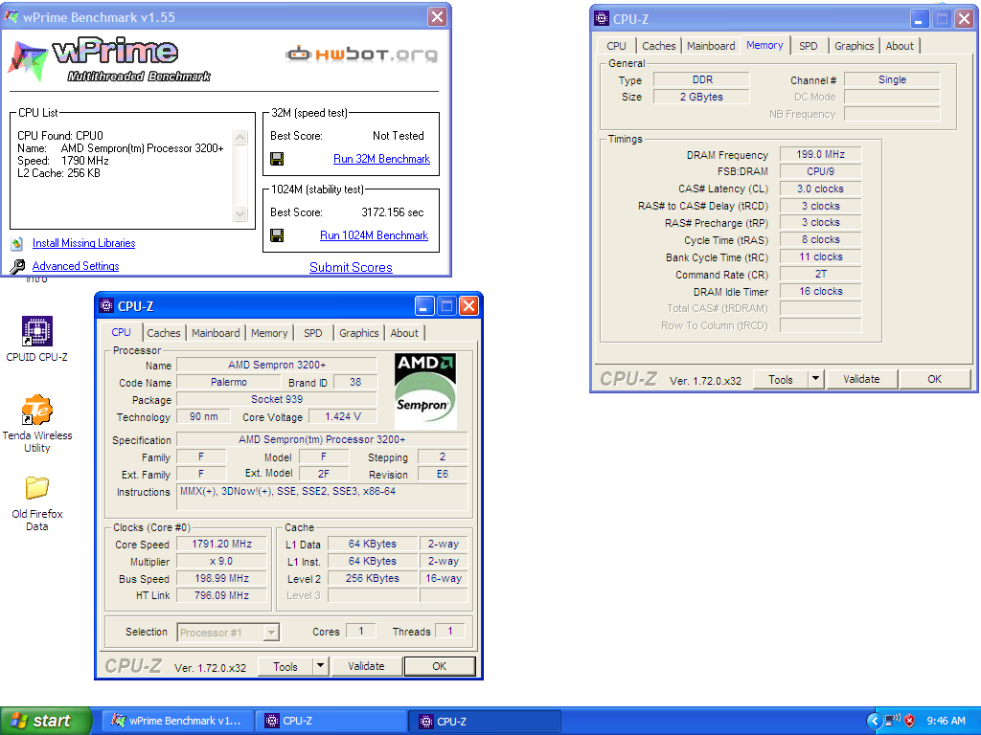Activate the second CPU-Z taskbar button
981x735 pixels.
[x=486, y=721]
